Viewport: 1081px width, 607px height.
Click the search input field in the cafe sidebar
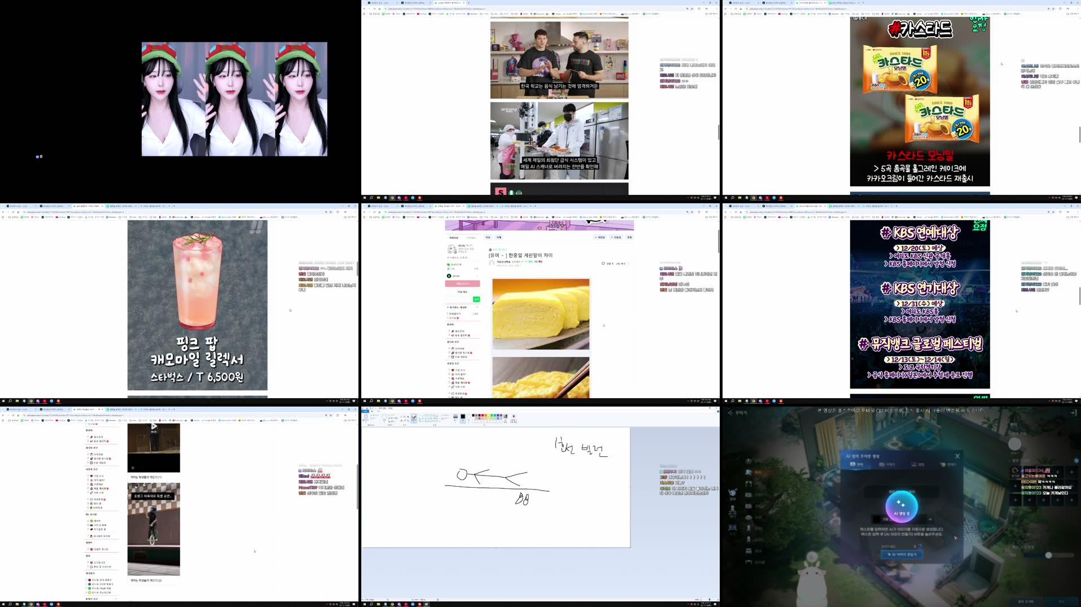pos(457,299)
